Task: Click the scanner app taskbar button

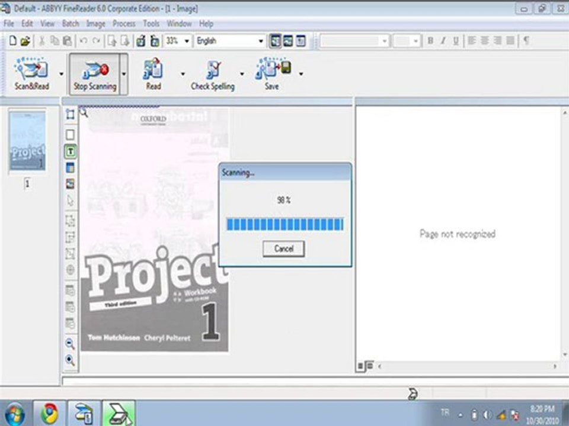Action: (x=119, y=414)
